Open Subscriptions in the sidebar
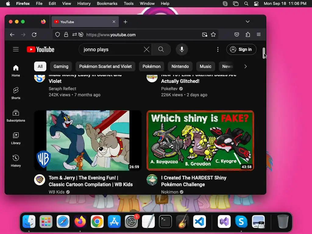 (x=16, y=116)
